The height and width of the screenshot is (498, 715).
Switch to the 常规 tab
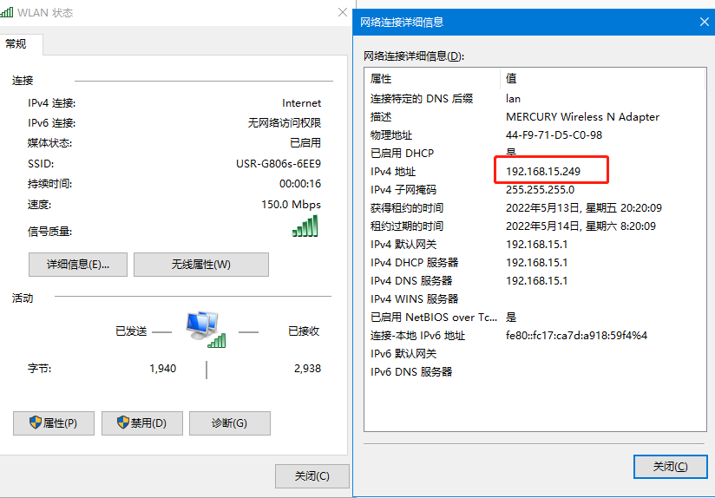click(16, 43)
